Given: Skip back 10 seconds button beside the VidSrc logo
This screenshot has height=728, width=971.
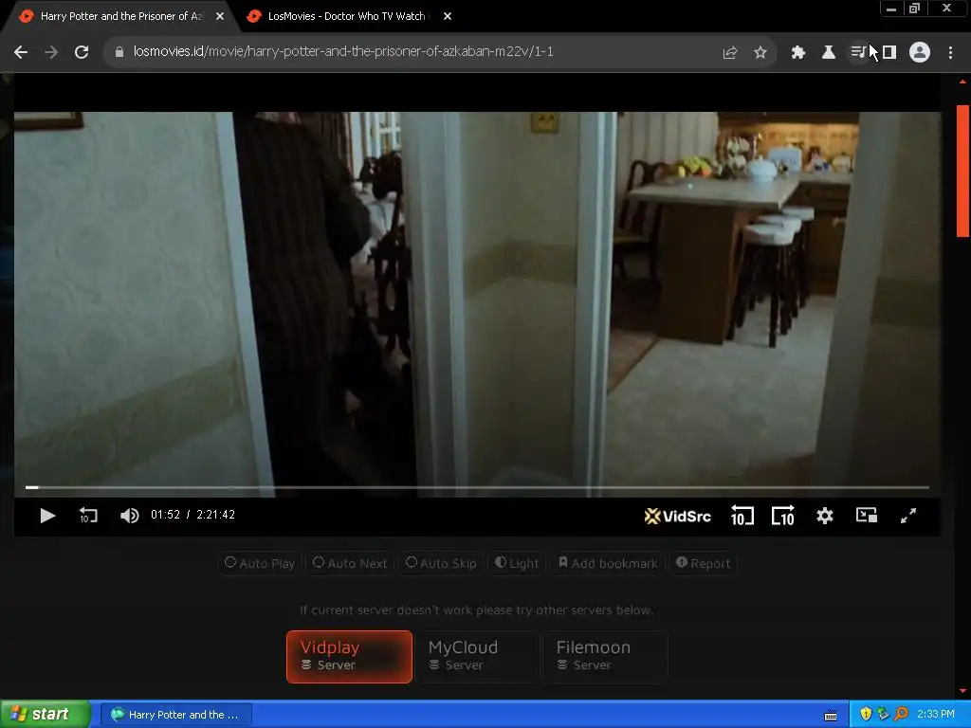Looking at the screenshot, I should tap(742, 515).
